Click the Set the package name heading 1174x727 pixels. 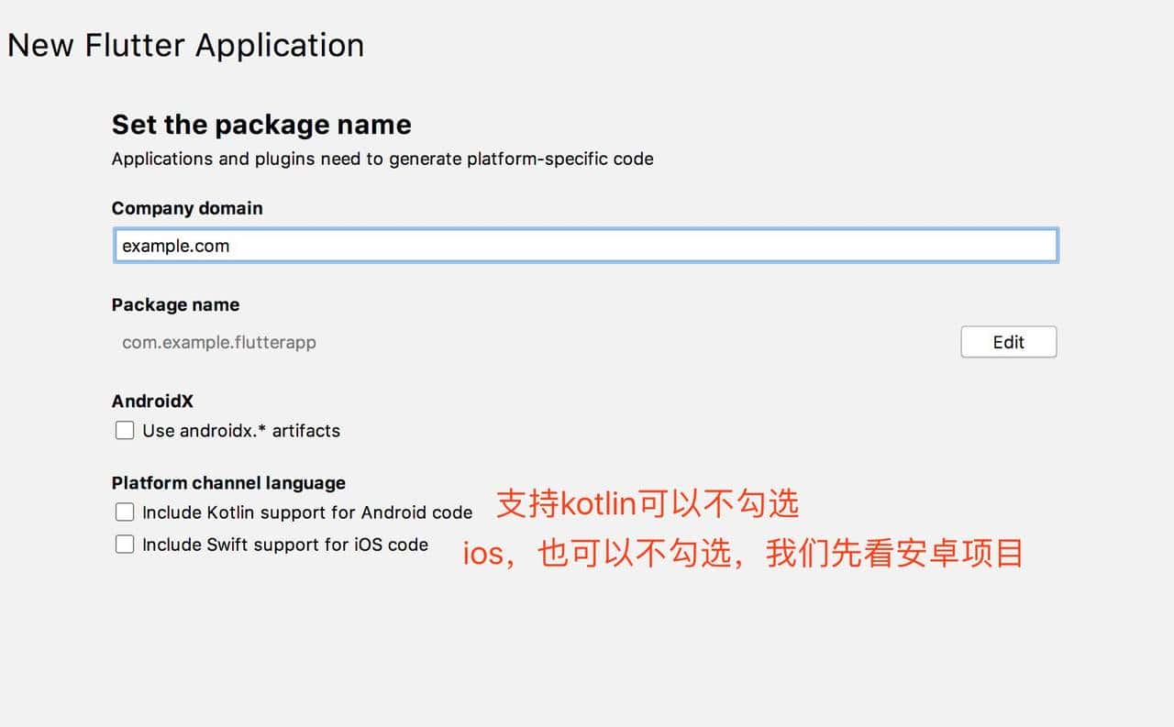(x=261, y=125)
